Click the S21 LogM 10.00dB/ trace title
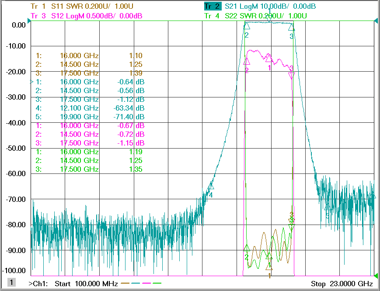This screenshot has width=380, height=291. tap(270, 6)
